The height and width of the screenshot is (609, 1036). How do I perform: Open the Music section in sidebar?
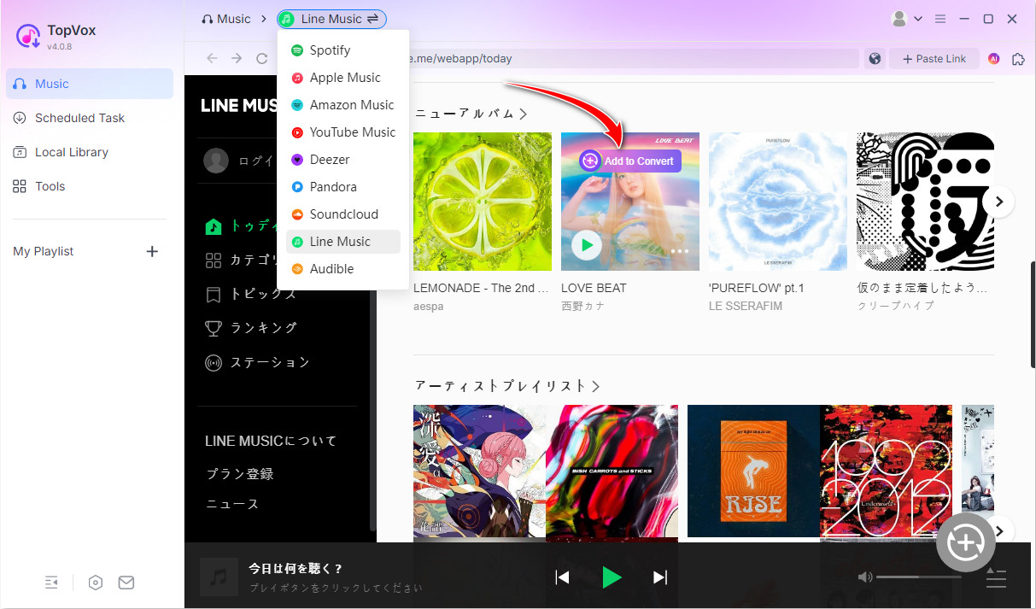click(x=90, y=84)
